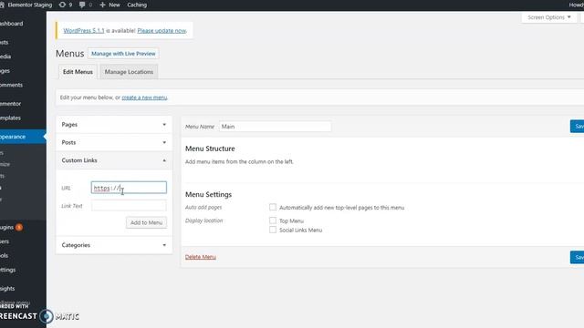Viewport: 584px width, 328px height.
Task: Expand the Pages panel arrow
Action: [x=164, y=125]
